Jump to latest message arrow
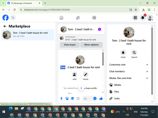 click(x=81, y=88)
